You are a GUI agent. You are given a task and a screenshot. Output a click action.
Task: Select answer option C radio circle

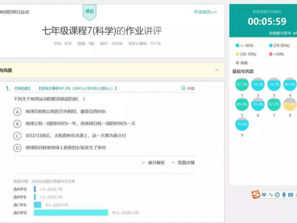17,136
